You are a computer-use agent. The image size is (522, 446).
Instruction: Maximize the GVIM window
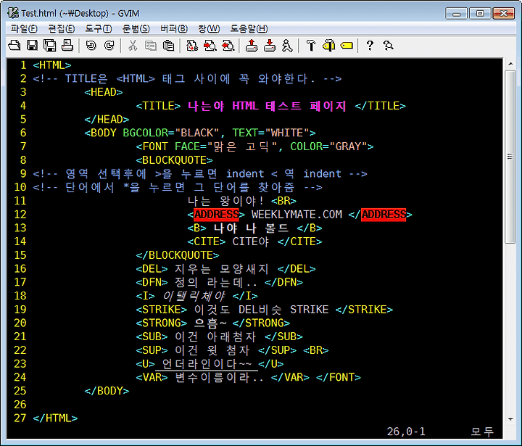click(480, 14)
